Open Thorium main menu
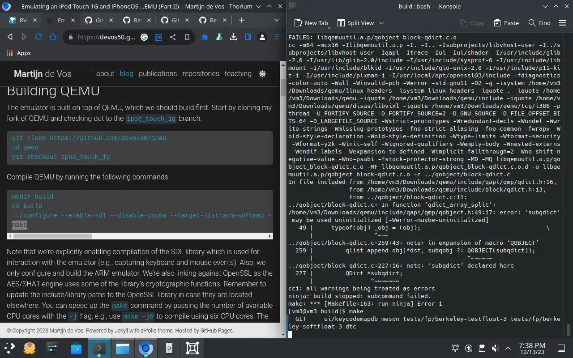Image resolution: width=573 pixels, height=358 pixels. (x=277, y=37)
